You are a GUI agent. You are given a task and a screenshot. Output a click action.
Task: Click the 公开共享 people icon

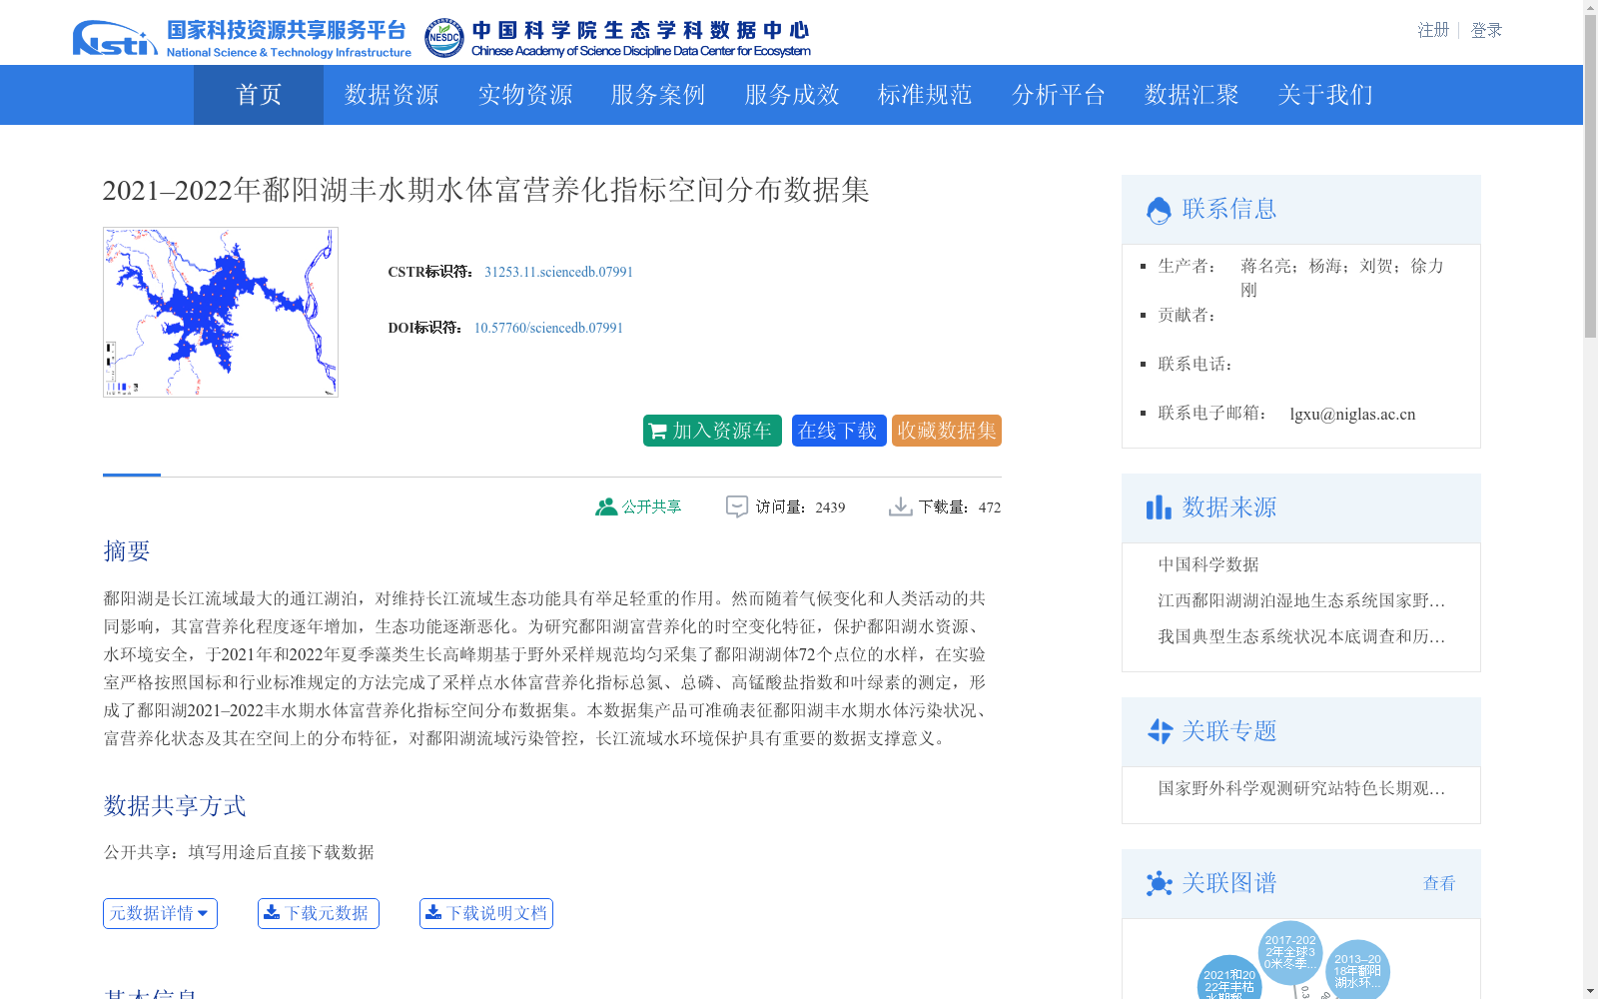(605, 507)
